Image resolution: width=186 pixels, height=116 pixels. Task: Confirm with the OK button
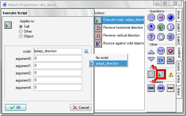[15, 108]
